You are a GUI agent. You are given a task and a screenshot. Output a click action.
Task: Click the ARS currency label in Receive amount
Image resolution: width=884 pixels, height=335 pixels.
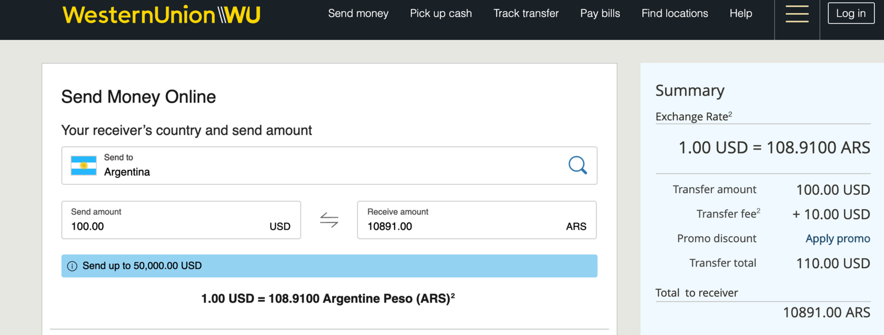tap(576, 226)
